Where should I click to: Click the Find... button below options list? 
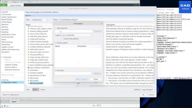35,89
